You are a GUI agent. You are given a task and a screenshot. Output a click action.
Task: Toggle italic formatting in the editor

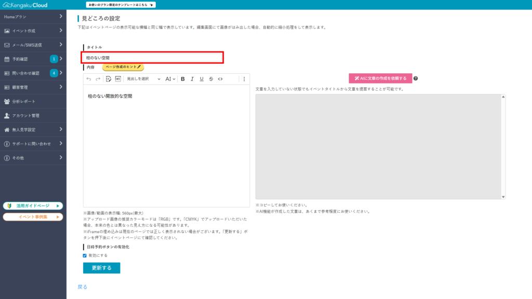[x=192, y=79]
